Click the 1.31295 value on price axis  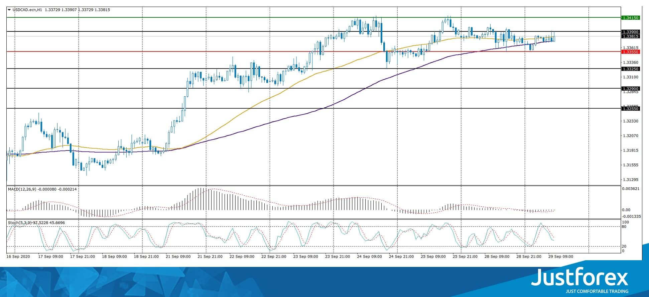(630, 180)
